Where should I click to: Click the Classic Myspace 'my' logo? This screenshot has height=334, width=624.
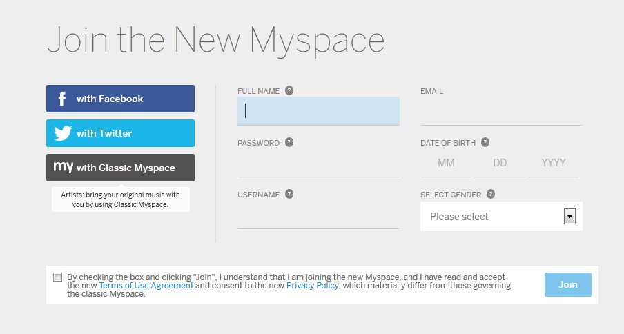point(64,167)
